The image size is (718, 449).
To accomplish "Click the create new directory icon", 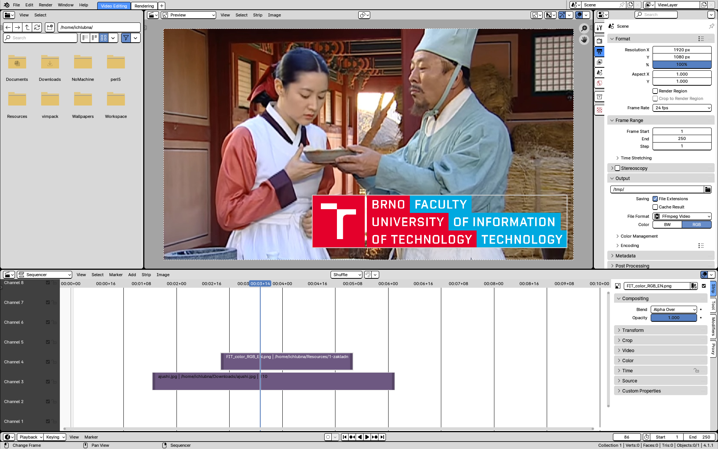I will coord(50,27).
